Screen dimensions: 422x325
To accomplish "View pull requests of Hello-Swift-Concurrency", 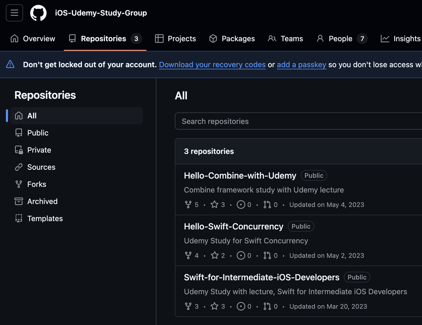I will [270, 255].
